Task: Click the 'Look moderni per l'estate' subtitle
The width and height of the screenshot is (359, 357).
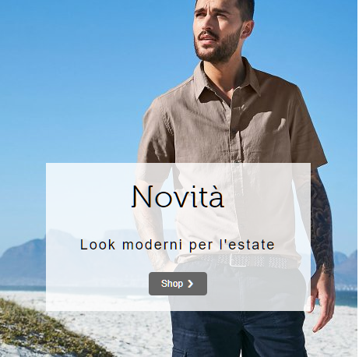Action: click(178, 245)
